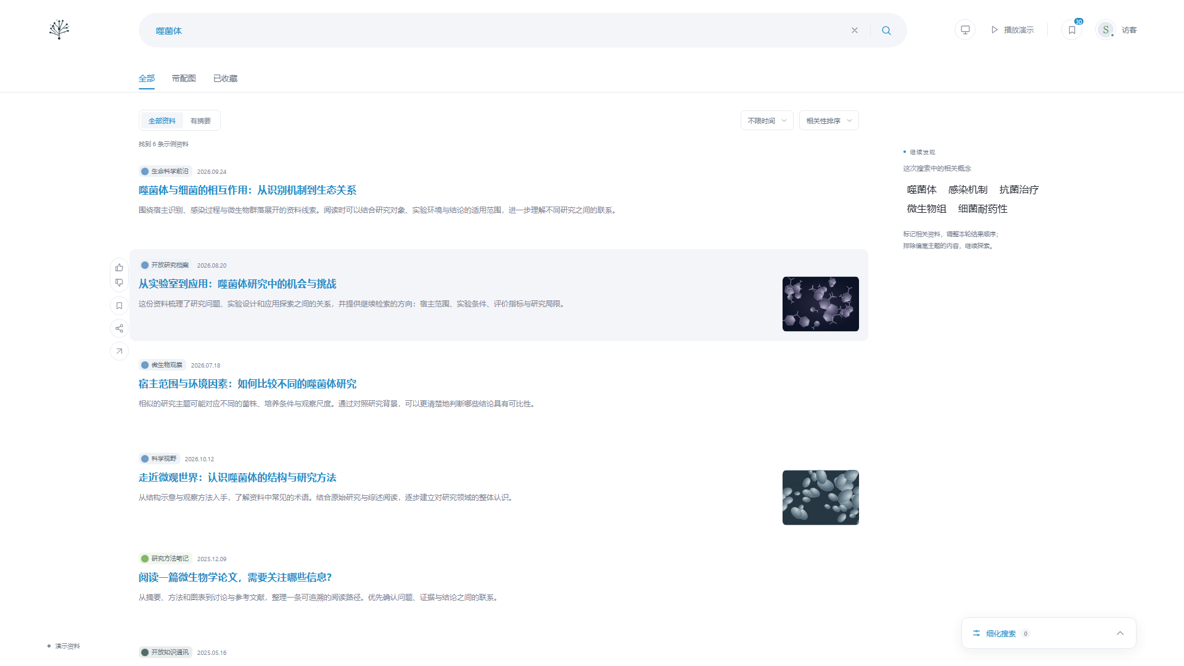The height and width of the screenshot is (666, 1184).
Task: Select the 全部资料 filter toggle
Action: click(162, 120)
